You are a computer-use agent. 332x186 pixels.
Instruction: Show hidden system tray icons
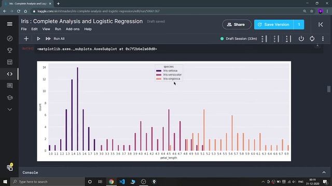click(x=263, y=181)
